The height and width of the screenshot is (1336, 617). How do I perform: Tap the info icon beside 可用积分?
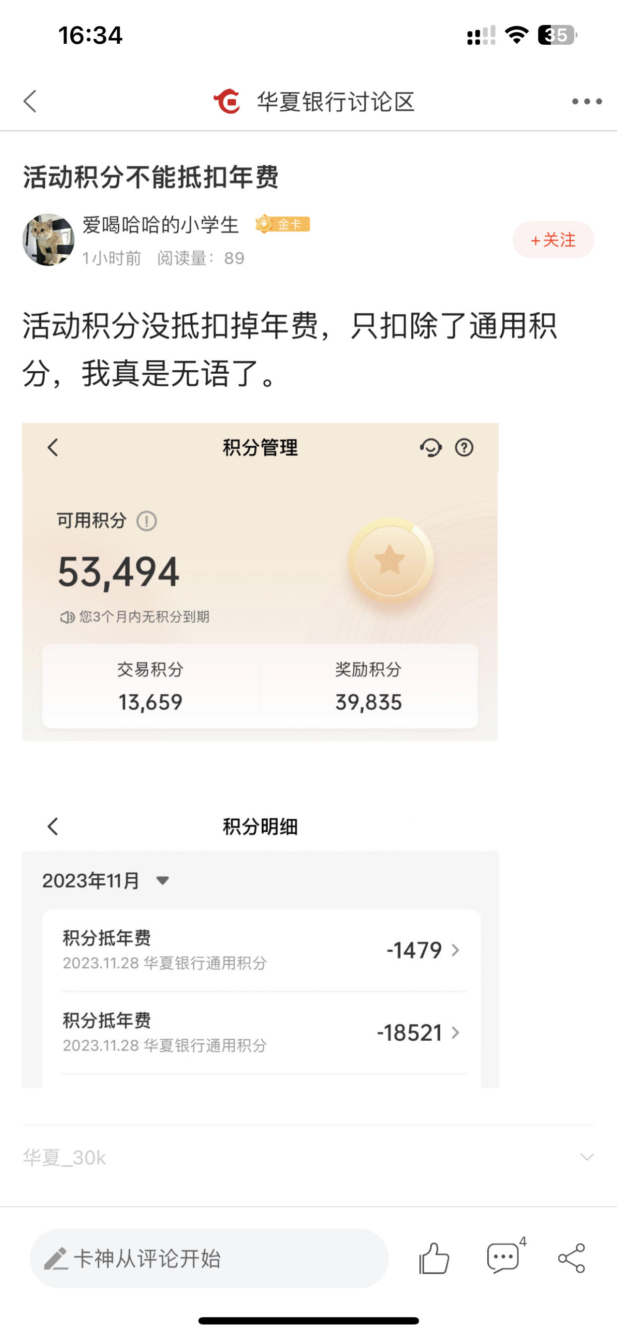coord(147,521)
